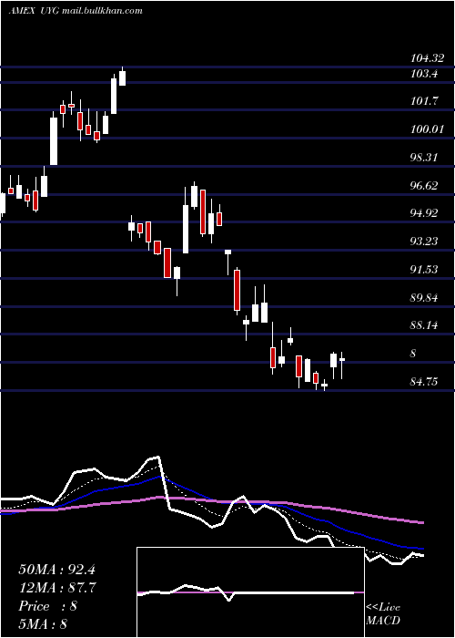Click the 101.7 price axis label
The width and height of the screenshot is (455, 638).
coord(424,101)
